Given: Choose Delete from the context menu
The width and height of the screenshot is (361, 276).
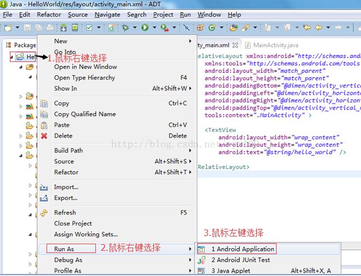Looking at the screenshot, I should [x=117, y=136].
